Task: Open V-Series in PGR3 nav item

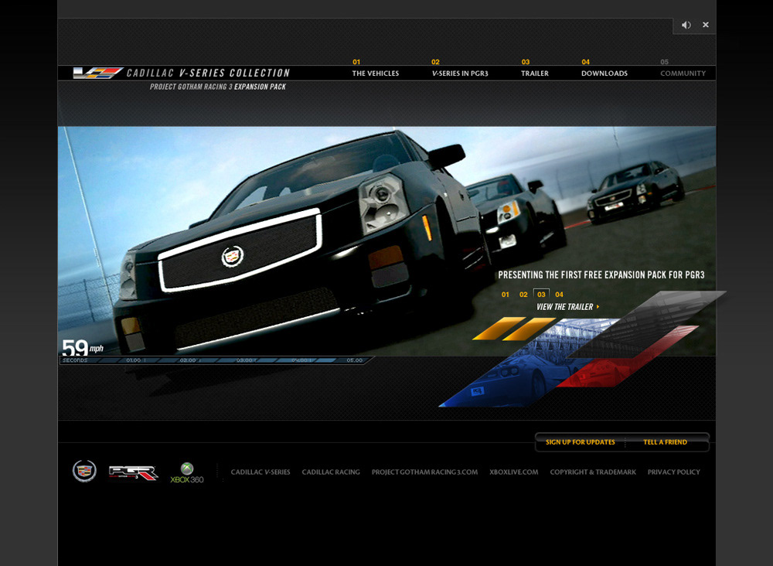Action: point(460,73)
